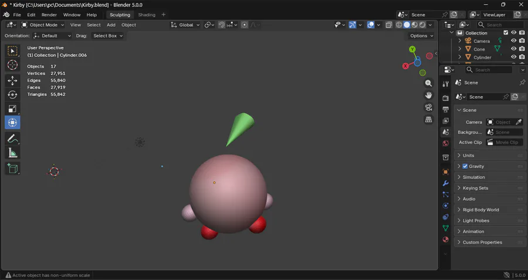Image resolution: width=528 pixels, height=280 pixels.
Task: Switch to Wireframe viewport shading
Action: pos(399,25)
